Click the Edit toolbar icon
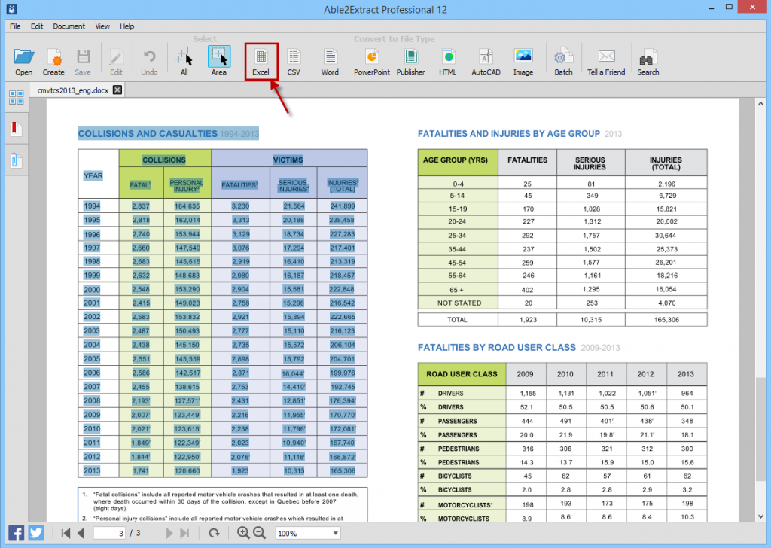Screen dimensions: 771x548 [x=116, y=61]
